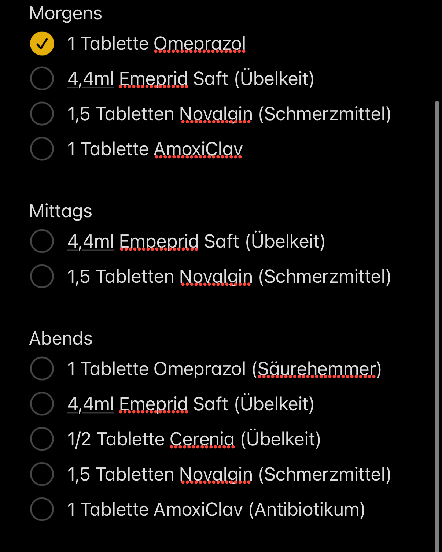Screen dimensions: 442x552
Task: Check off morning 4,4ml Emeprid Saft
Action: [42, 78]
